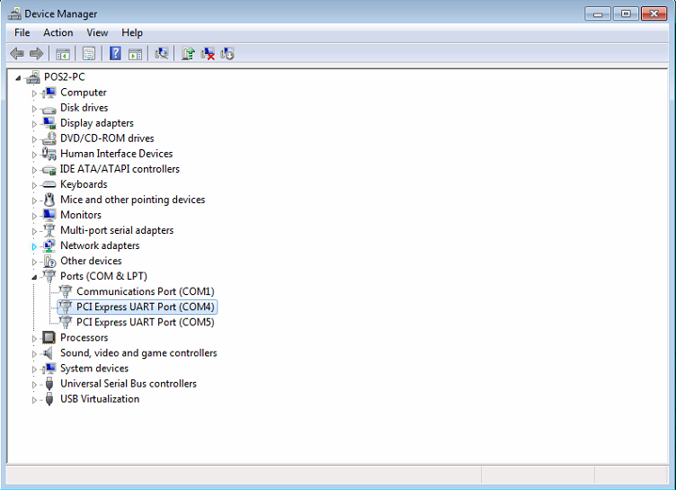Select Communications Port (COM1) device
The width and height of the screenshot is (676, 490).
coord(145,291)
